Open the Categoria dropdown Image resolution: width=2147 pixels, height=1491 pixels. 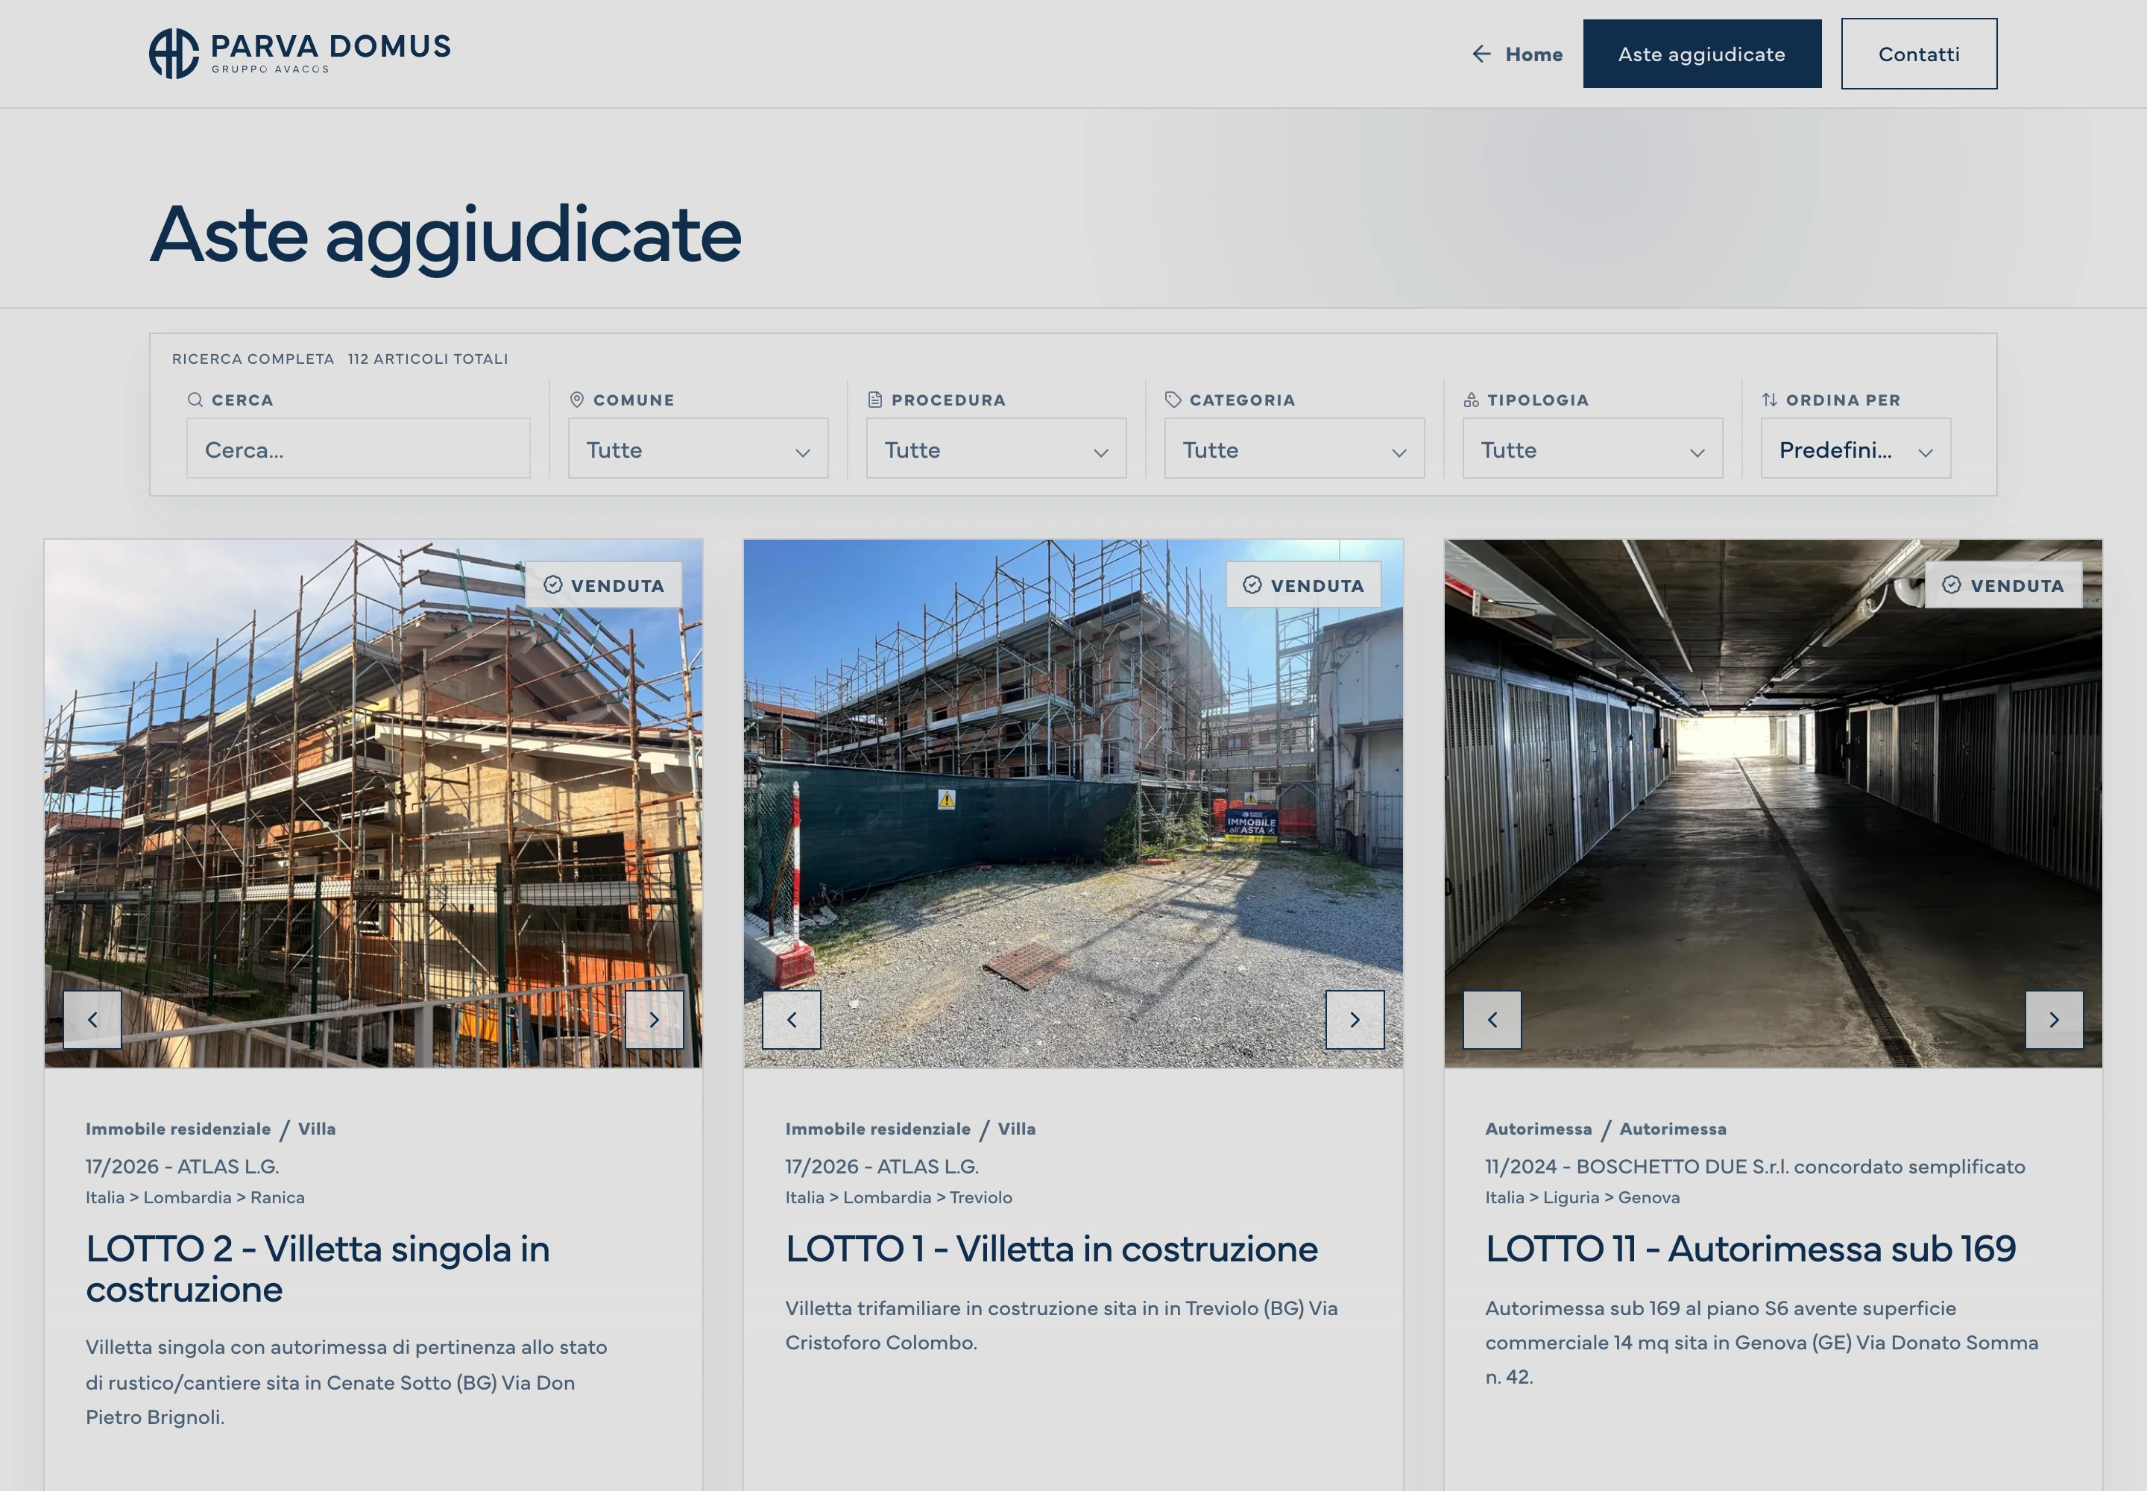(1294, 449)
